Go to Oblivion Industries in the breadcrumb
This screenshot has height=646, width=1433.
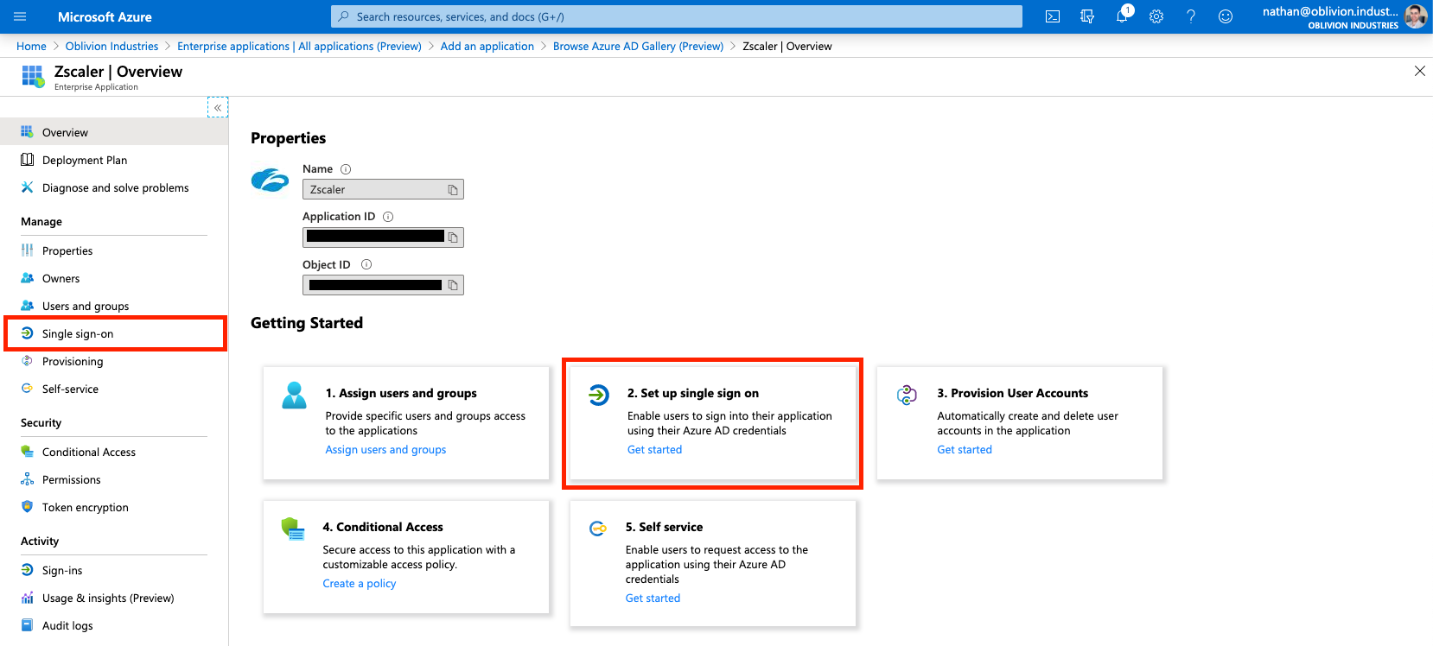(x=111, y=47)
